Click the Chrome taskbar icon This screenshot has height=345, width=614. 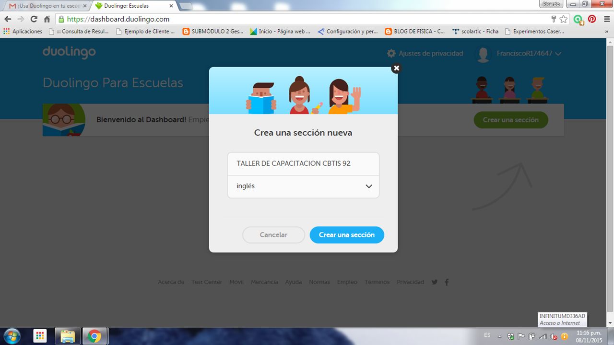click(x=94, y=336)
